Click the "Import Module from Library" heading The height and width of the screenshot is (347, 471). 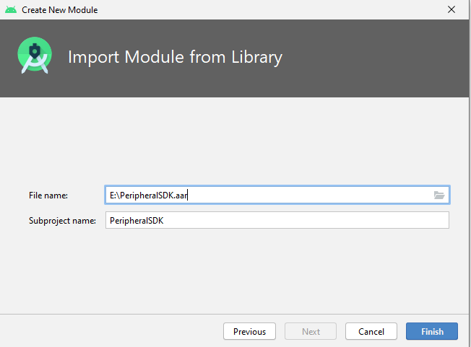tap(175, 57)
